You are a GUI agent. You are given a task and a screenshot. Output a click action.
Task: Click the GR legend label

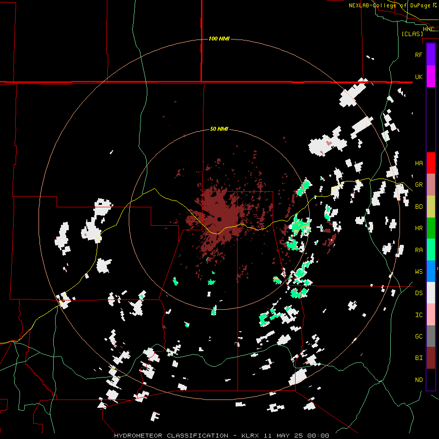tap(419, 185)
